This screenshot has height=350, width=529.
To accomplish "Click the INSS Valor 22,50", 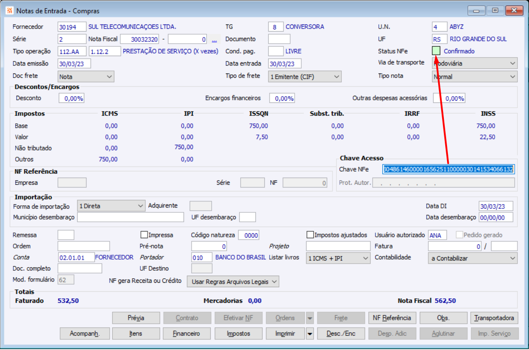I will coord(488,137).
